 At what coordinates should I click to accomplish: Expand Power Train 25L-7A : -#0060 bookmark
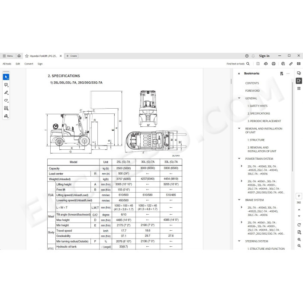pyautogui.click(x=242, y=166)
